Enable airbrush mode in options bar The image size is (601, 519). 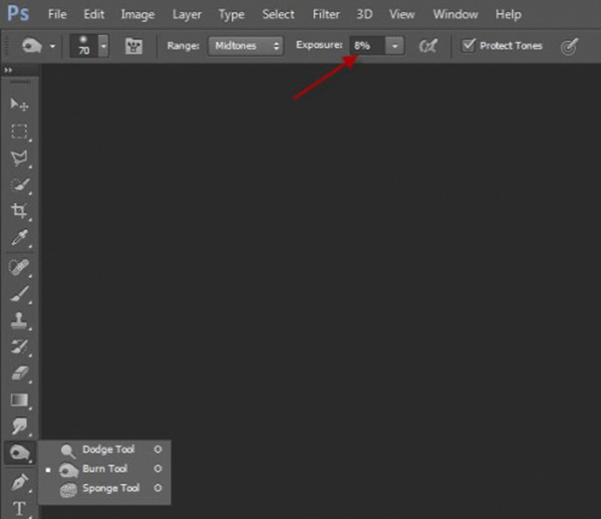click(x=429, y=46)
